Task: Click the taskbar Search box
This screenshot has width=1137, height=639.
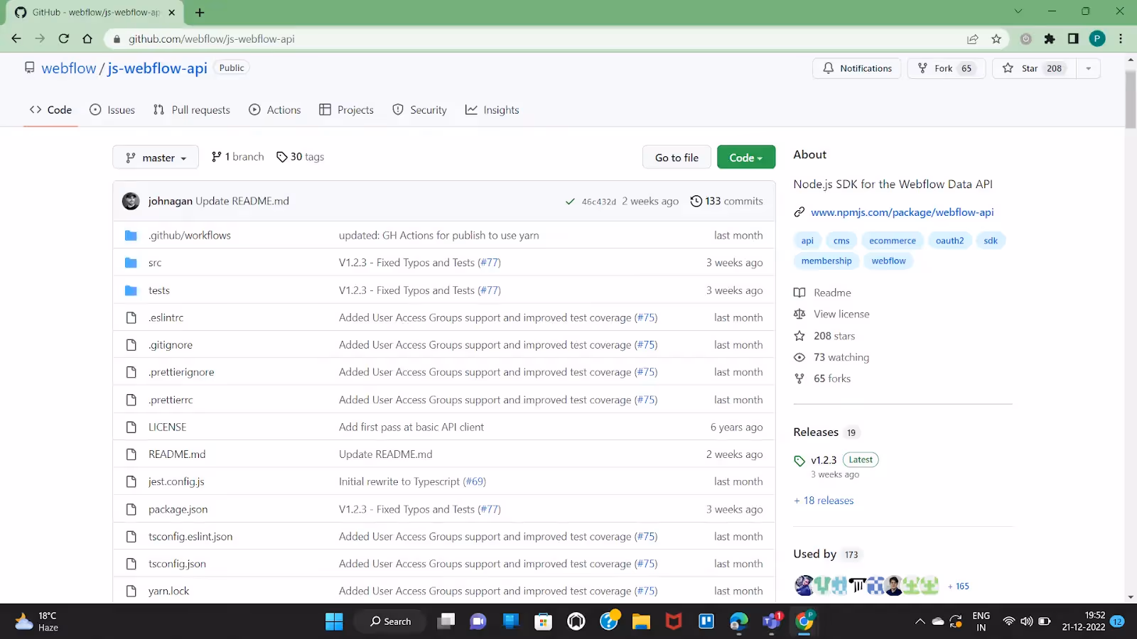Action: 390,622
